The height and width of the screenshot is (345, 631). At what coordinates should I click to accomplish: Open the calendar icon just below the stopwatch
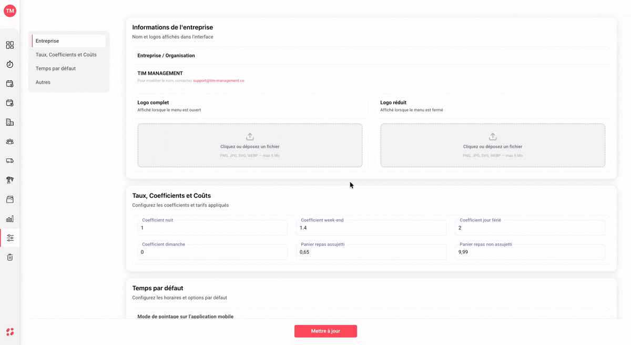pos(10,84)
